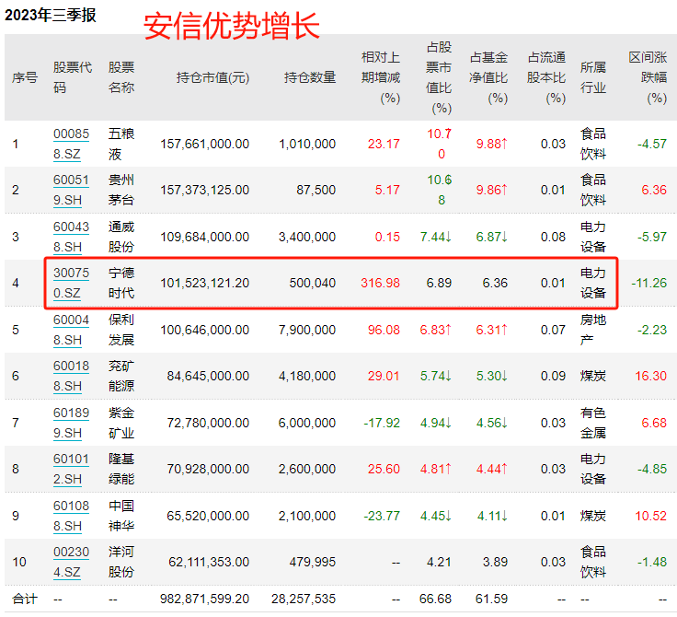Viewport: 677px width, 617px height.
Task: Open stock code link 600519.SH
Action: tap(71, 191)
